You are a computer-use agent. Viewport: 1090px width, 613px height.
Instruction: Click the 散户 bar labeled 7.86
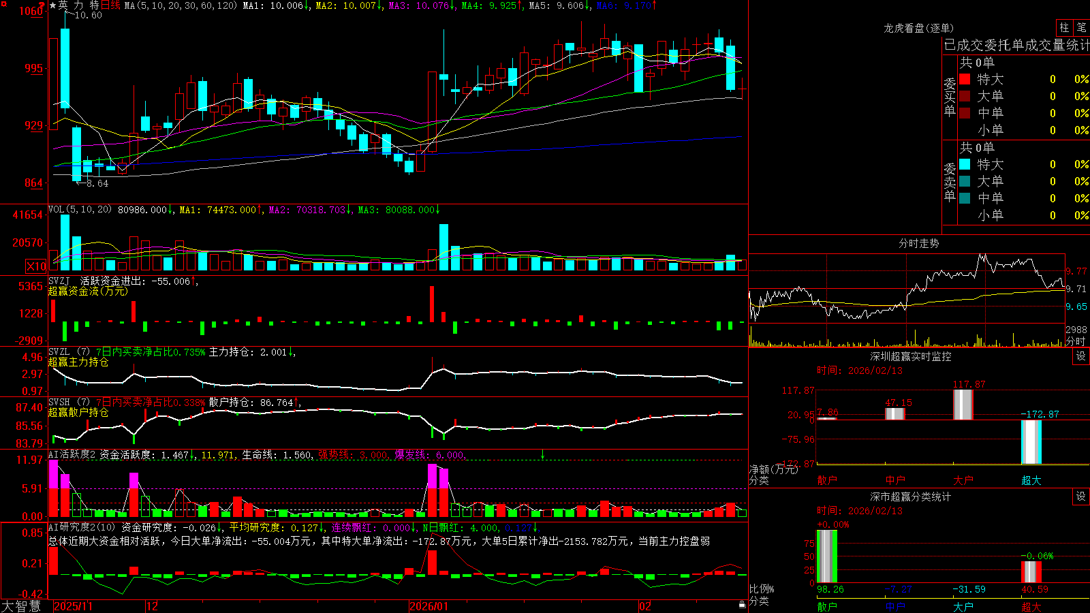[827, 418]
